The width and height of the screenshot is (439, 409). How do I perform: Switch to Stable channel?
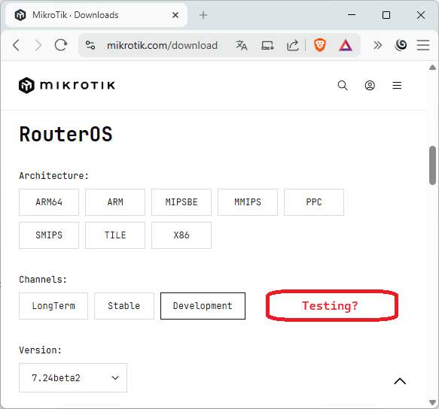pos(124,306)
